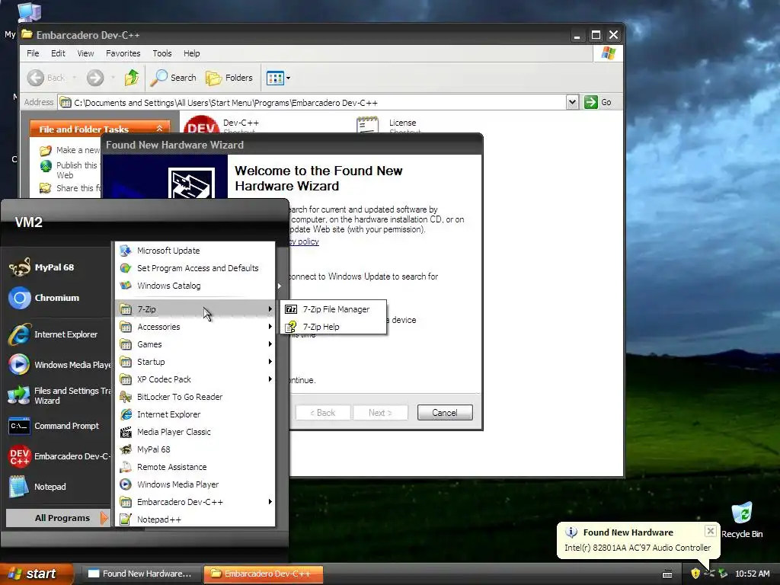780x585 pixels.
Task: Open Microsoft Update in All Programs
Action: (195, 251)
